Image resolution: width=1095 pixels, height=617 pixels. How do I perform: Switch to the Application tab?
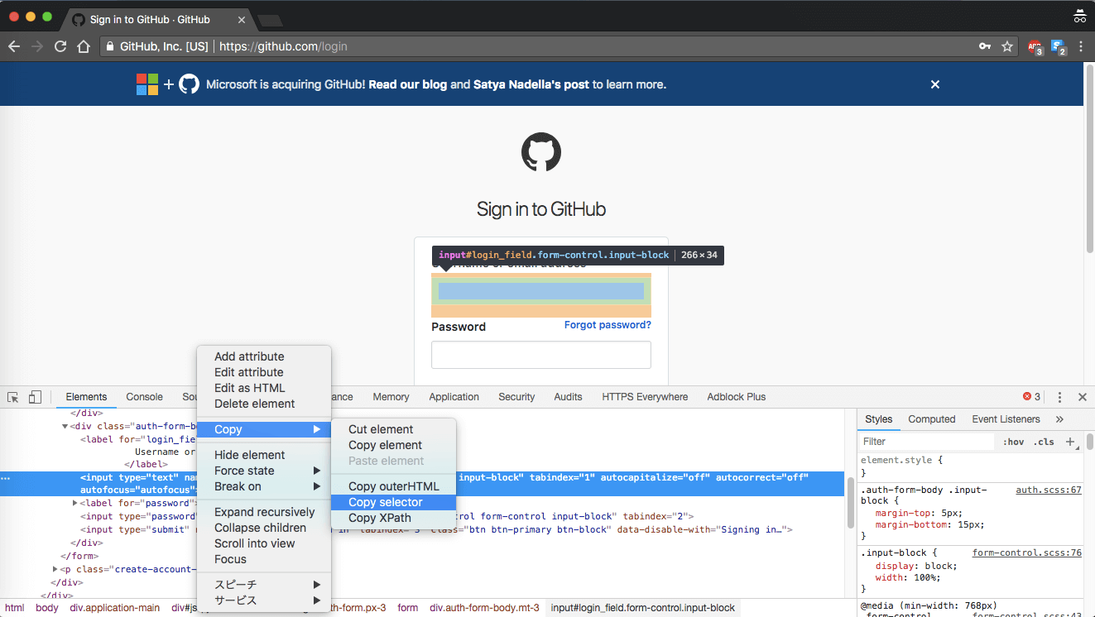coord(454,397)
